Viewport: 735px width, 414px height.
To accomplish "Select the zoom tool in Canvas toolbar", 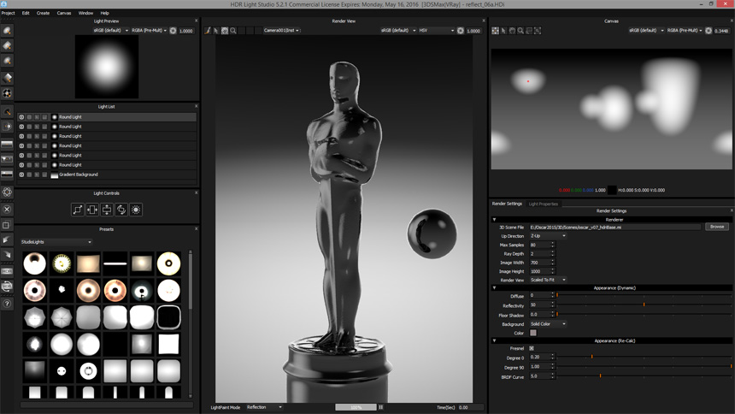I will pyautogui.click(x=520, y=31).
